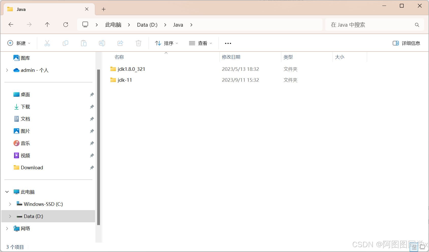The width and height of the screenshot is (429, 252).
Task: Click the back navigation arrow
Action: coord(11,25)
